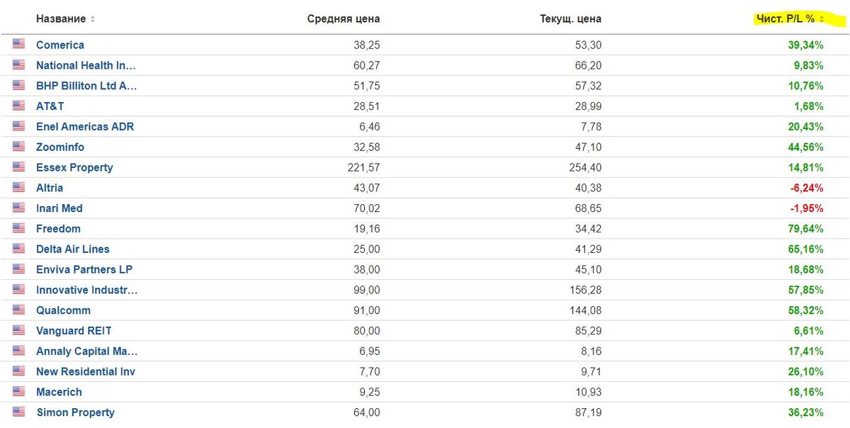Open the Enel Americas ADR link
Screen dimensions: 850x428
pyautogui.click(x=84, y=126)
